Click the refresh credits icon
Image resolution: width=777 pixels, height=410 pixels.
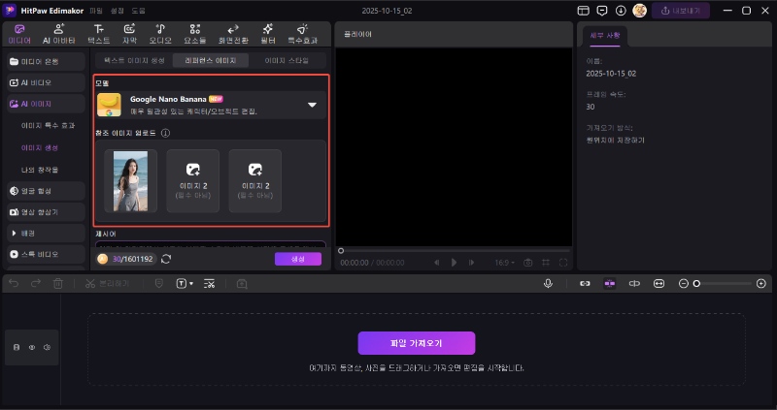coord(166,259)
